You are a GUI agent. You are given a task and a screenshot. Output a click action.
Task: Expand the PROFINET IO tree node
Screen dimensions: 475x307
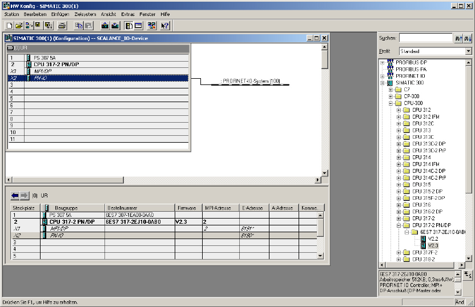(383, 76)
